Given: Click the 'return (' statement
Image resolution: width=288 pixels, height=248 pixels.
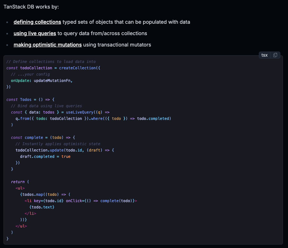Looking at the screenshot, I should 20,182.
